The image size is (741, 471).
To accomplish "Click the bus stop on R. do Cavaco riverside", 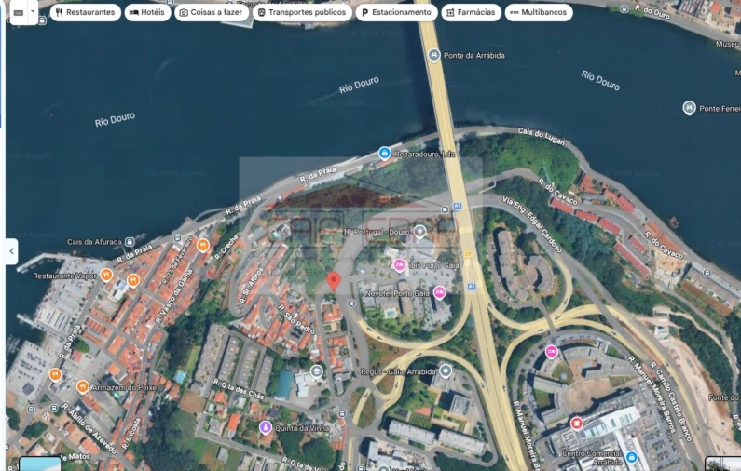I will point(707,273).
